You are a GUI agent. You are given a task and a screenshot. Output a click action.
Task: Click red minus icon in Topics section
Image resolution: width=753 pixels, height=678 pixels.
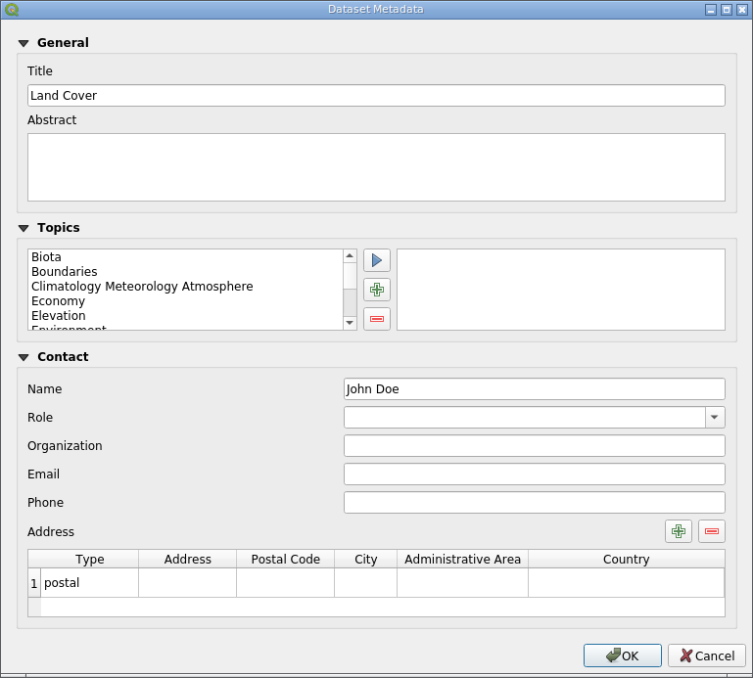point(376,319)
